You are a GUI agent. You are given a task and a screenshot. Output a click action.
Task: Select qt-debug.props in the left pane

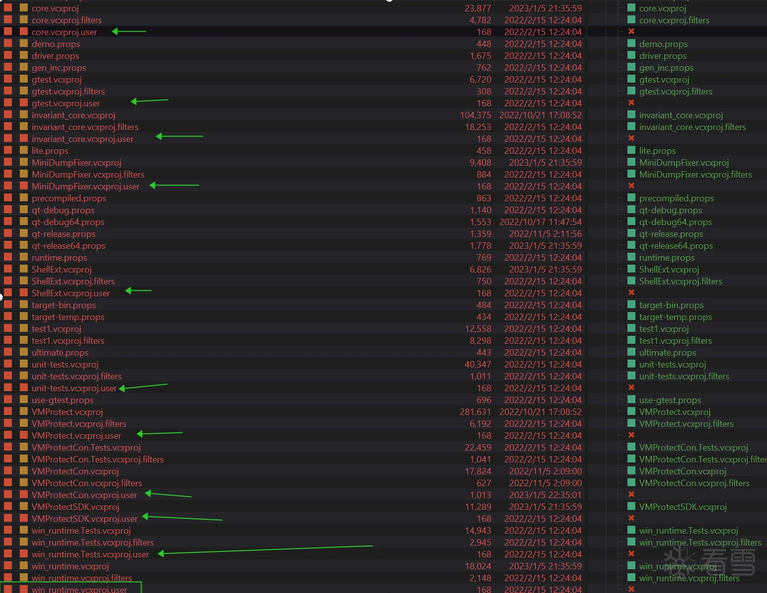point(63,210)
